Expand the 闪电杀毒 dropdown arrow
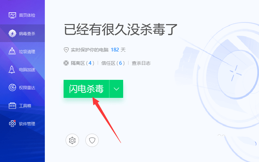The width and height of the screenshot is (259, 162). pos(116,89)
